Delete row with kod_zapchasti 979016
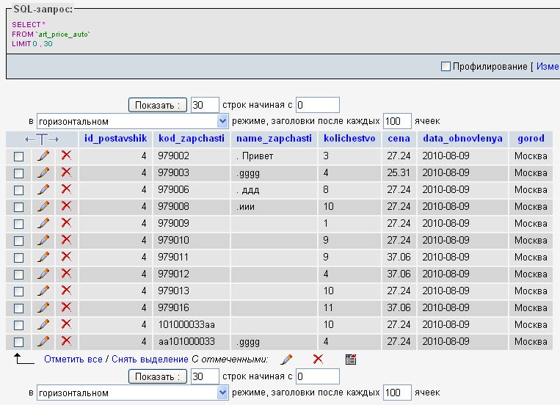 (66, 307)
